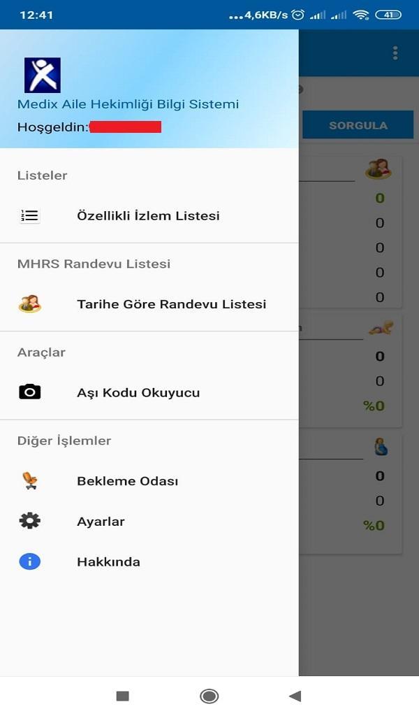Tap the Medix app logo

pyautogui.click(x=43, y=75)
